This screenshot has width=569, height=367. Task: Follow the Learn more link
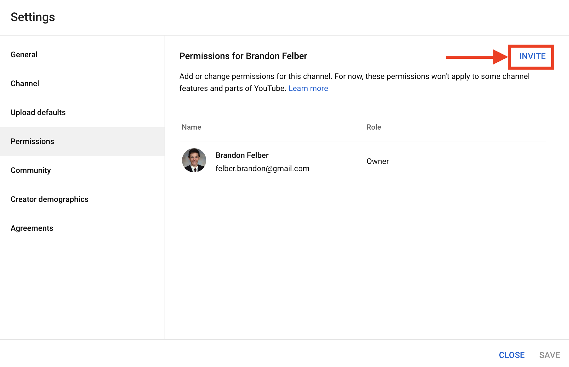tap(308, 88)
